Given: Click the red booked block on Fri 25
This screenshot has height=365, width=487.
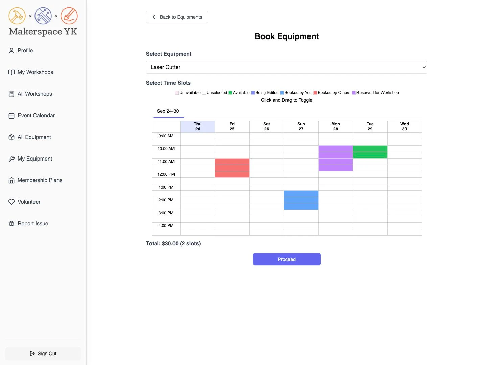Looking at the screenshot, I should [232, 168].
